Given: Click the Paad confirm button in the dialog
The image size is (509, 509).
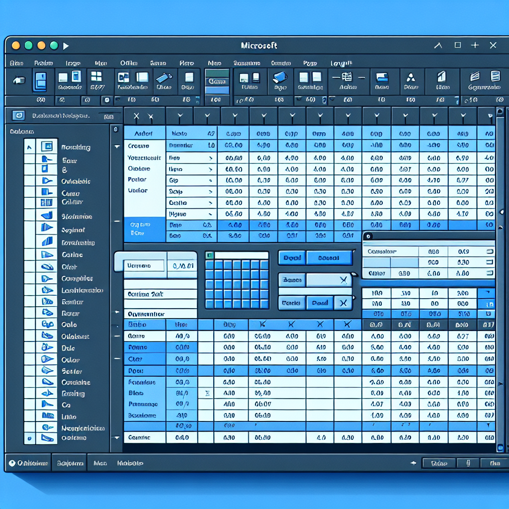Looking at the screenshot, I should [x=320, y=302].
